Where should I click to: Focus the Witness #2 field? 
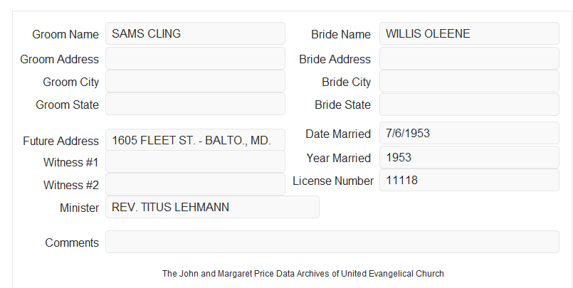point(195,184)
